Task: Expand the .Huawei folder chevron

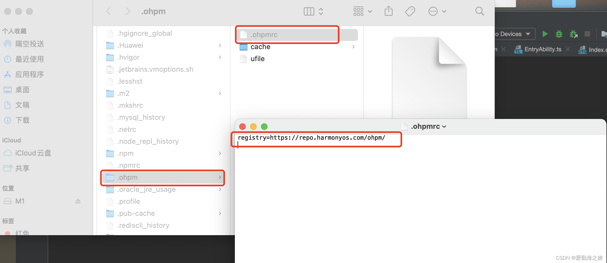Action: click(220, 45)
